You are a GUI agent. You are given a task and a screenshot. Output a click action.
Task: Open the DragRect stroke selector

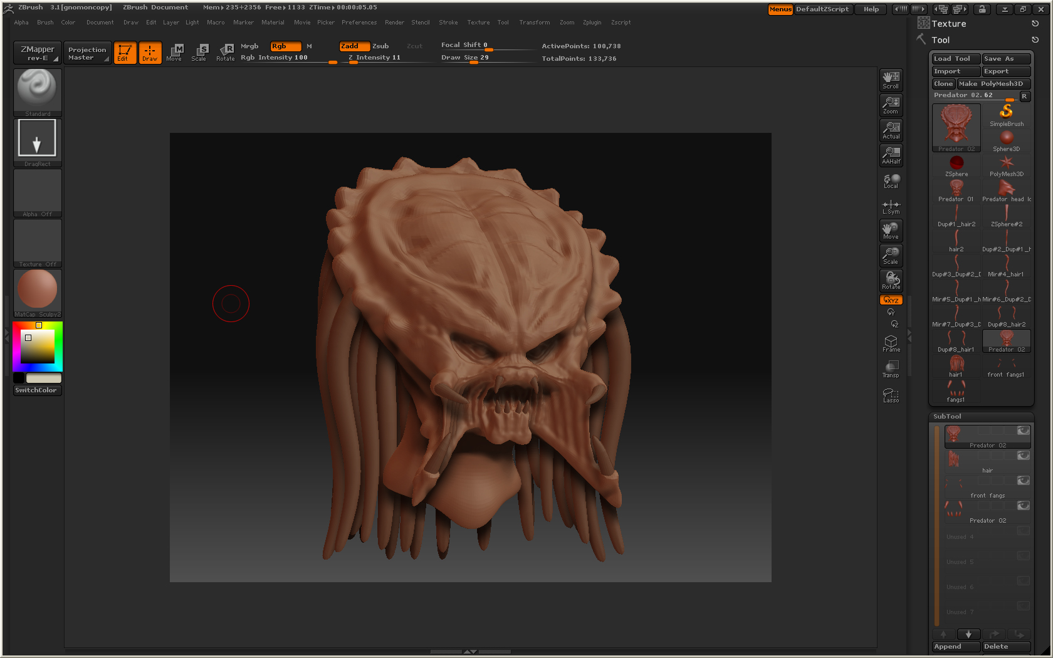coord(38,142)
